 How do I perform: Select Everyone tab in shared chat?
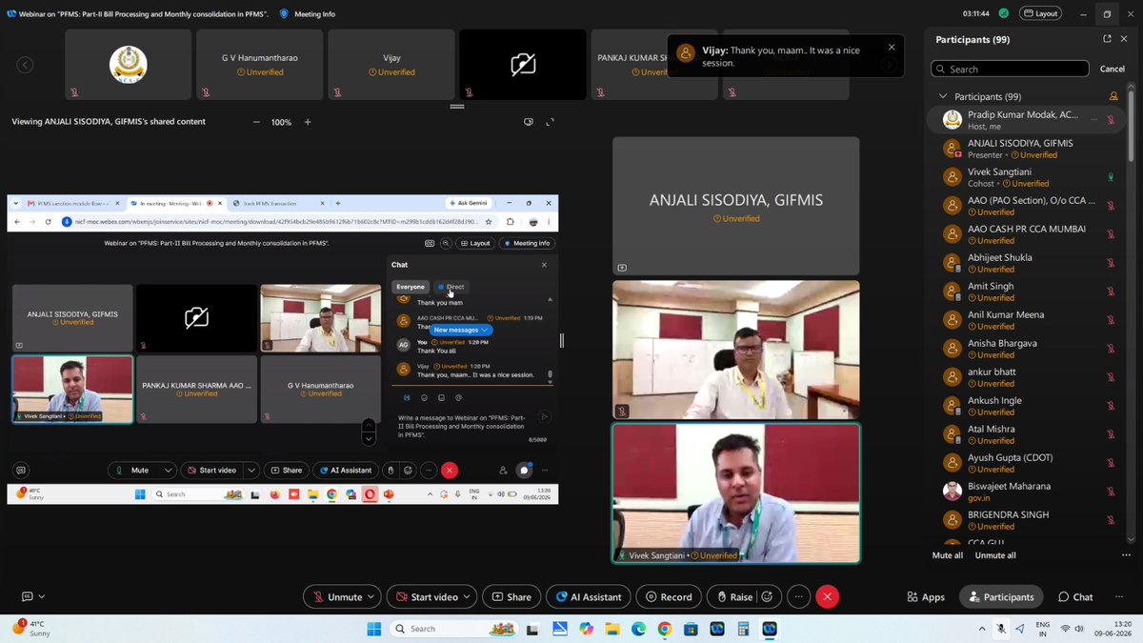(x=411, y=287)
